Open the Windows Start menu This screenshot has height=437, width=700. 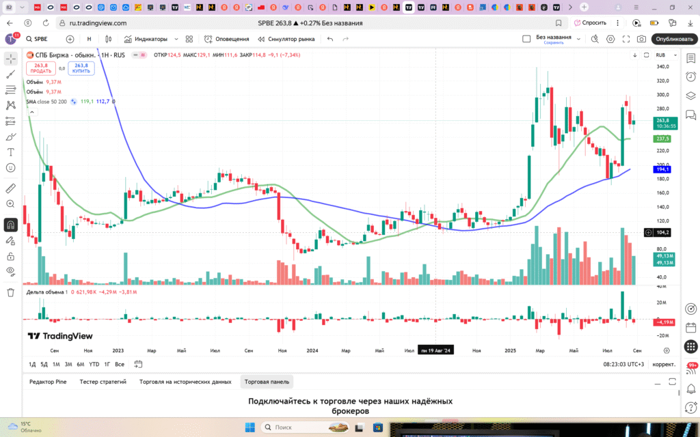(250, 427)
